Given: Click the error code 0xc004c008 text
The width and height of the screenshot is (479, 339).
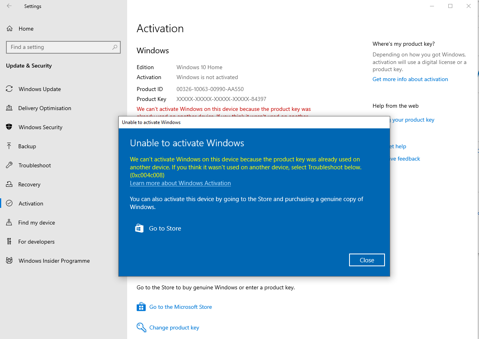Looking at the screenshot, I should pyautogui.click(x=147, y=175).
